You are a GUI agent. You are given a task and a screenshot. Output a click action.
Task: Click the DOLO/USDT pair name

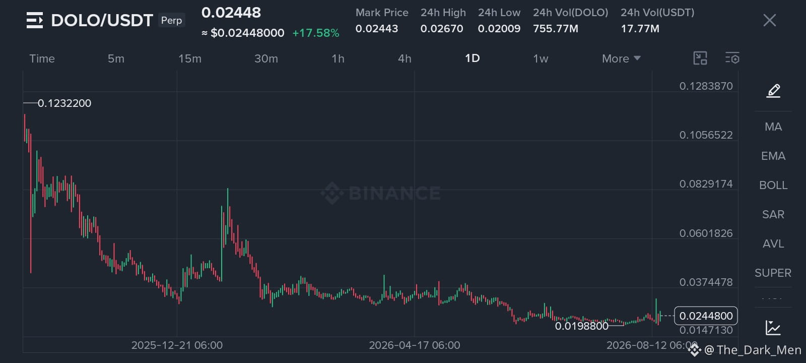pyautogui.click(x=102, y=20)
